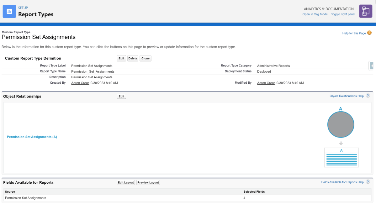Expand the collapsed right sidebar panel

coord(371,65)
